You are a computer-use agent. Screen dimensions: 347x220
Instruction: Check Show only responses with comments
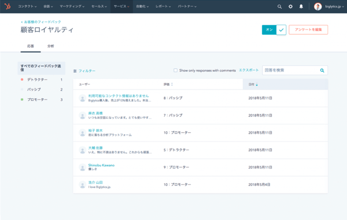[x=175, y=70]
